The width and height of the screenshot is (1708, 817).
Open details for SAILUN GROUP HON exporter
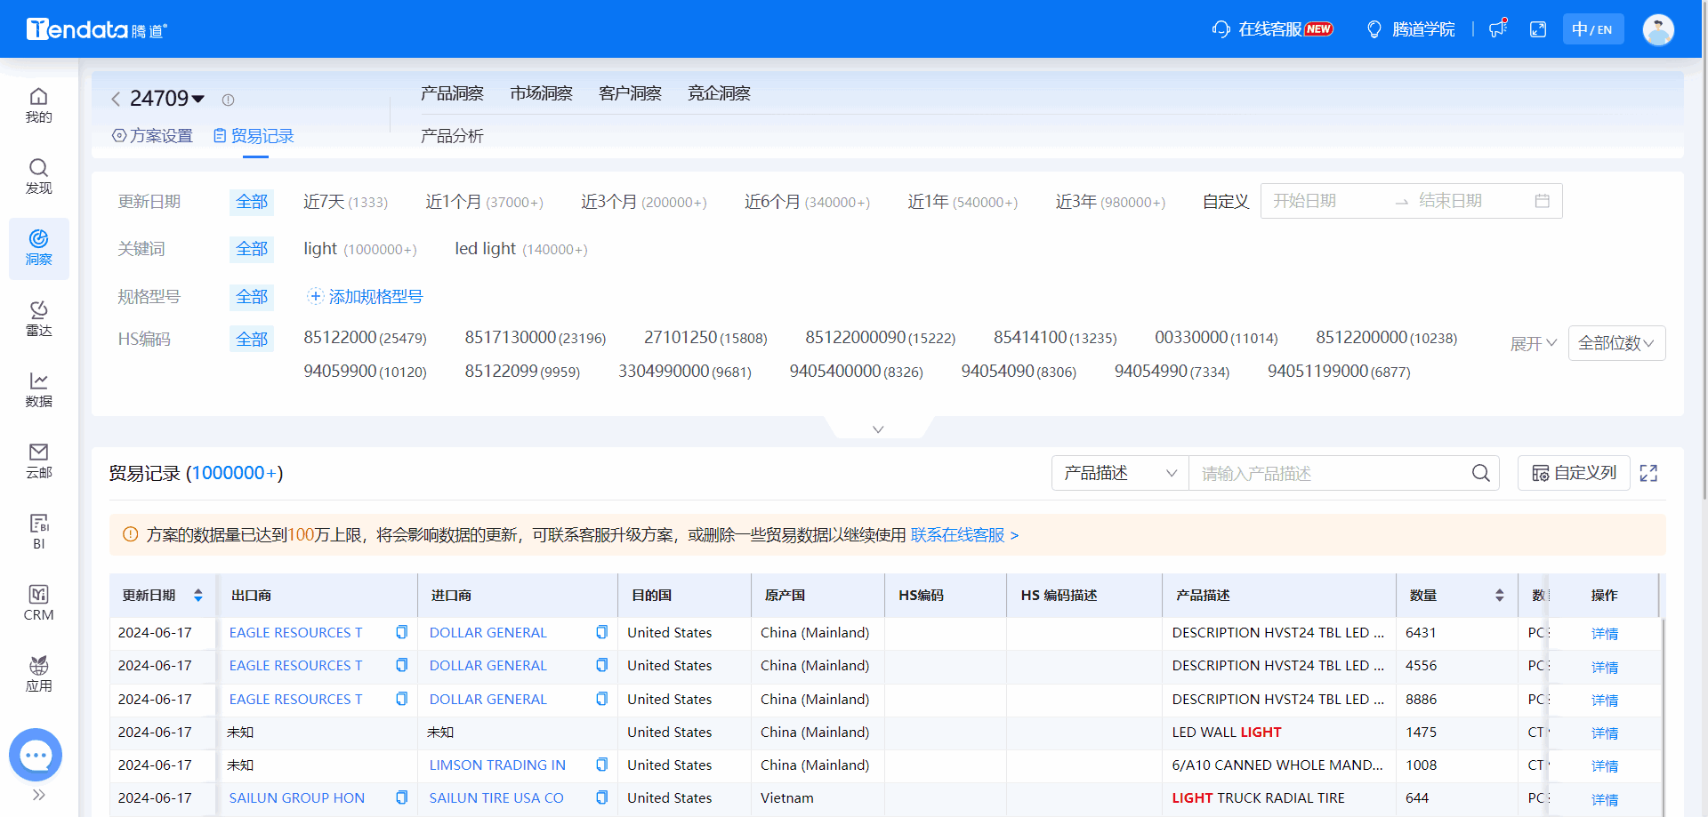coord(296,797)
